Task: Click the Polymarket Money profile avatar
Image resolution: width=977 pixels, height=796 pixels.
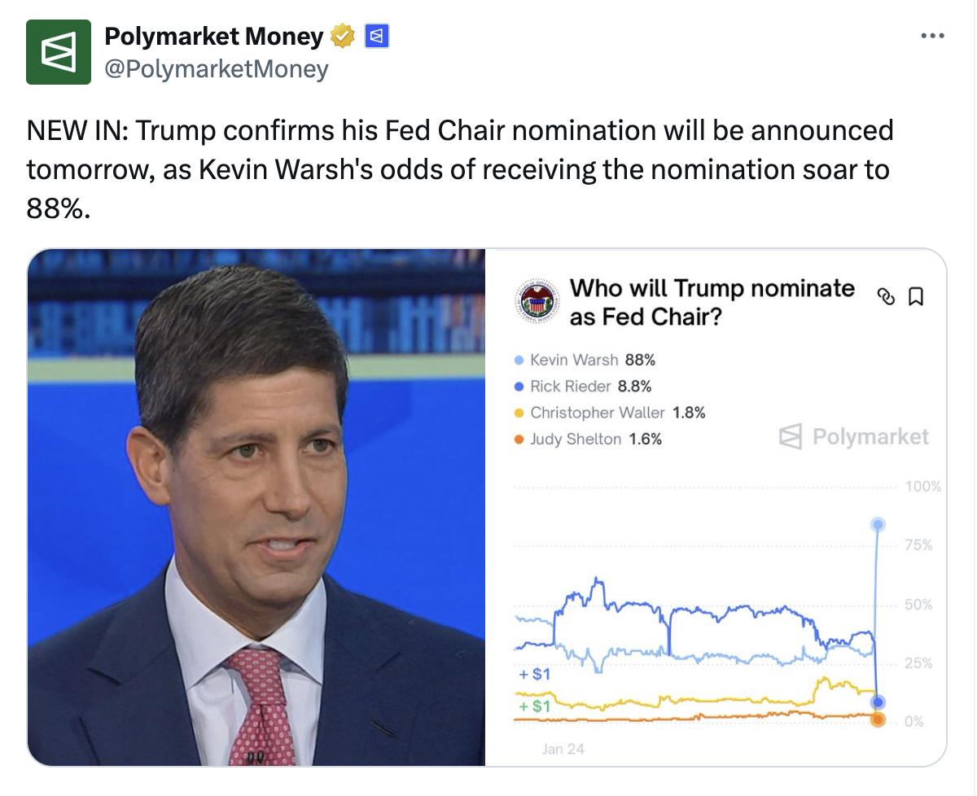Action: tap(59, 52)
